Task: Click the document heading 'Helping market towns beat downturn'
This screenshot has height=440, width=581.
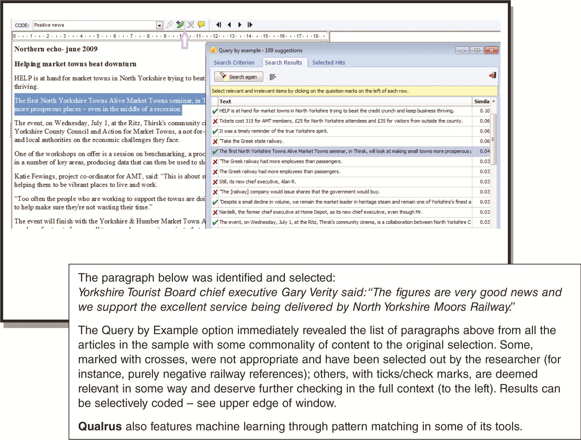Action: coord(75,64)
